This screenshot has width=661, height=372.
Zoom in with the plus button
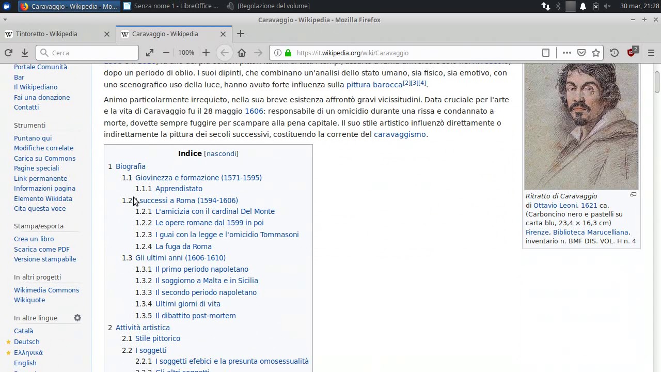click(x=206, y=53)
